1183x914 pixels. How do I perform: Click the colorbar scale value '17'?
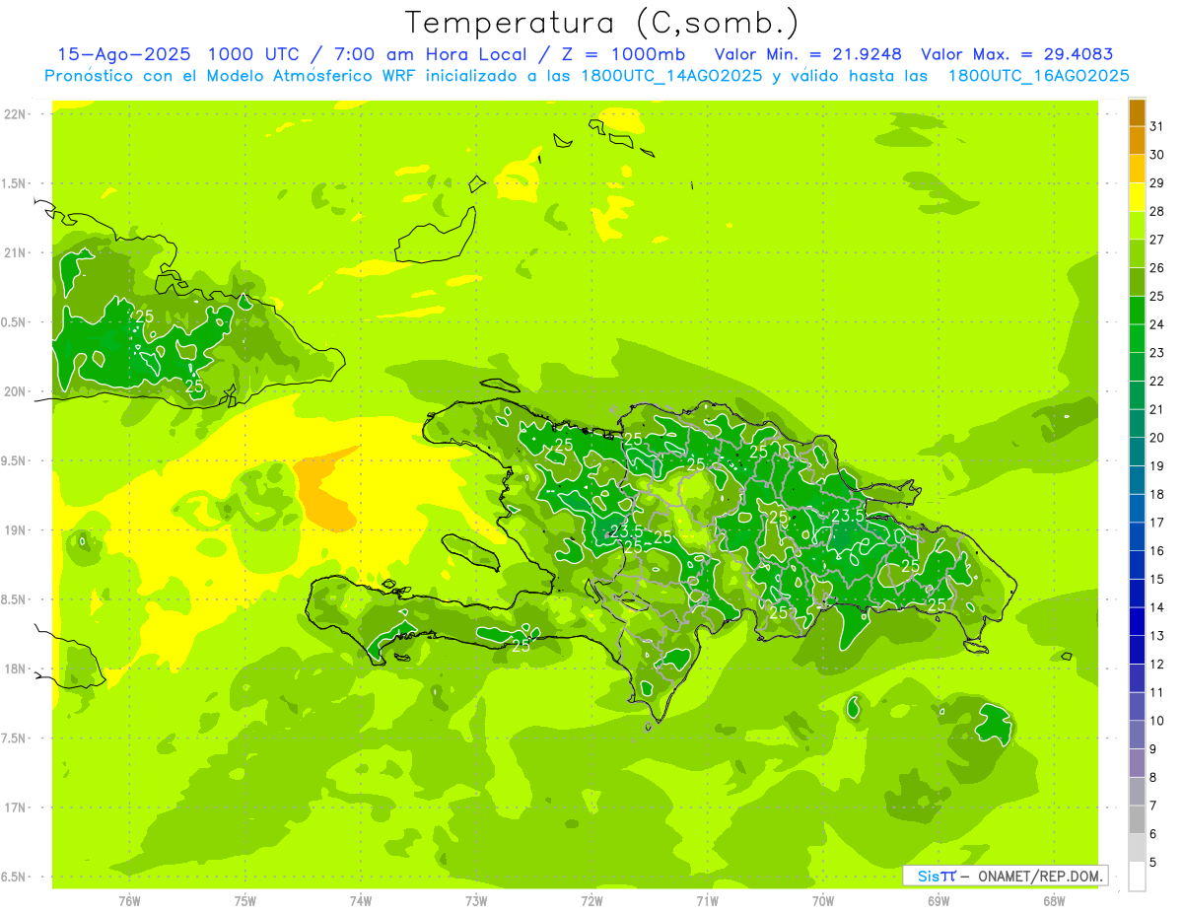tap(1157, 522)
